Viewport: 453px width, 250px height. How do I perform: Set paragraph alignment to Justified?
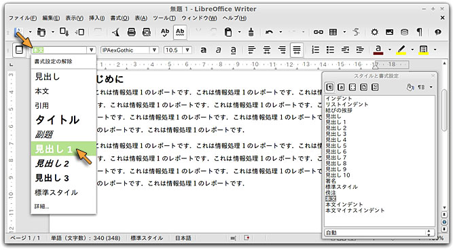click(297, 50)
